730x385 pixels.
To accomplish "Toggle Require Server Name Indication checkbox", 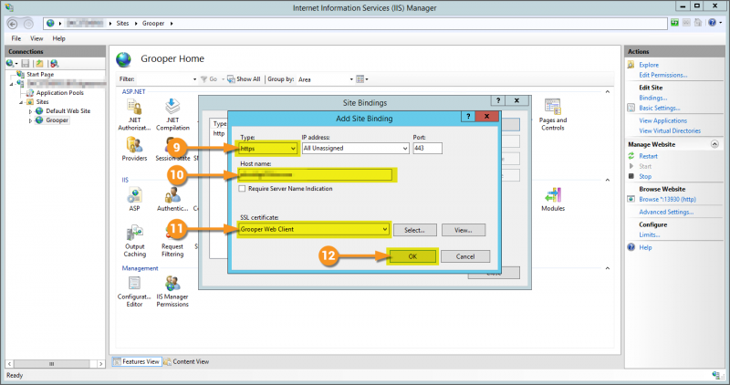I will pyautogui.click(x=242, y=189).
